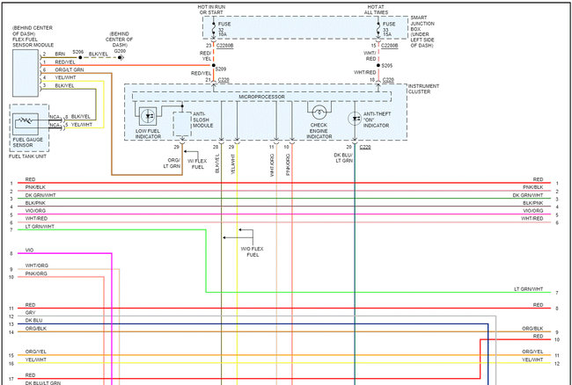Viewport: 572px width, 385px height.
Task: Select the left 'PNK/BLK' label on line 2
Action: tap(35, 187)
